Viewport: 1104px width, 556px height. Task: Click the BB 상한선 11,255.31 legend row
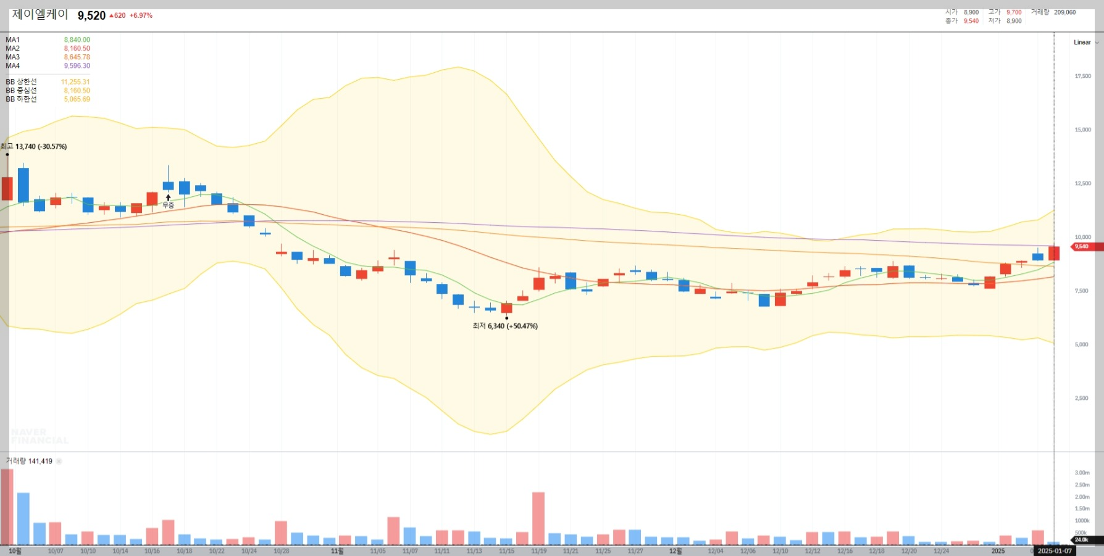[x=48, y=81]
